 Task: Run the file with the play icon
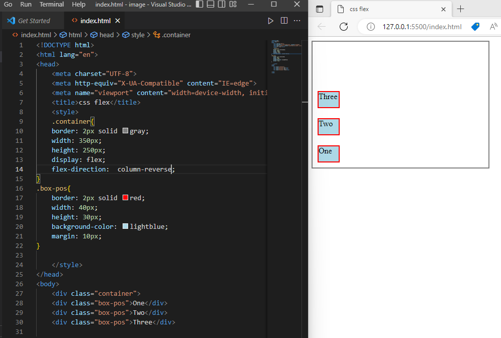271,21
